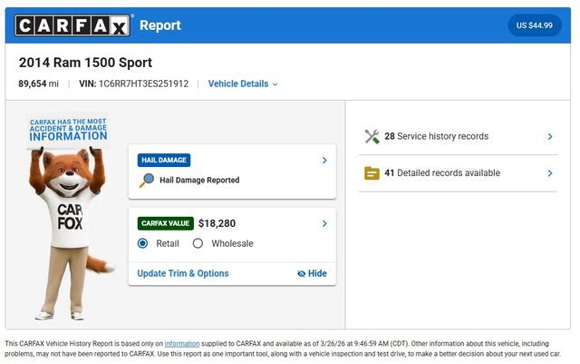The image size is (580, 364).
Task: Click the service history wrench icon
Action: tap(372, 136)
